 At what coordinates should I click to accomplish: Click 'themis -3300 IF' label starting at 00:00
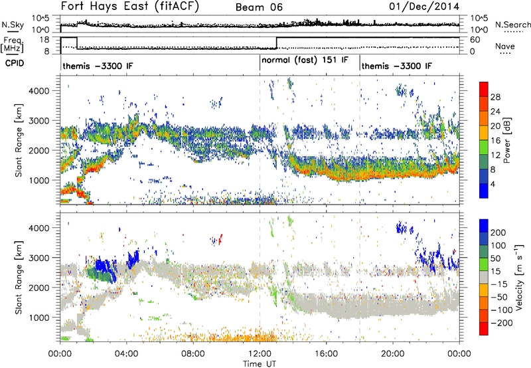point(98,66)
